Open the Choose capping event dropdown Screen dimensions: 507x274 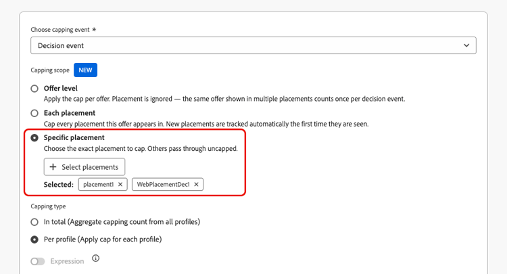click(254, 45)
